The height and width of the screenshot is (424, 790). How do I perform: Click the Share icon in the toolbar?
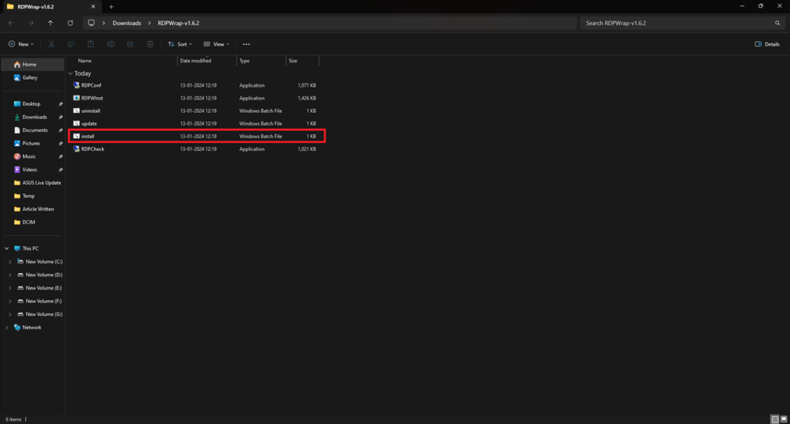click(130, 44)
